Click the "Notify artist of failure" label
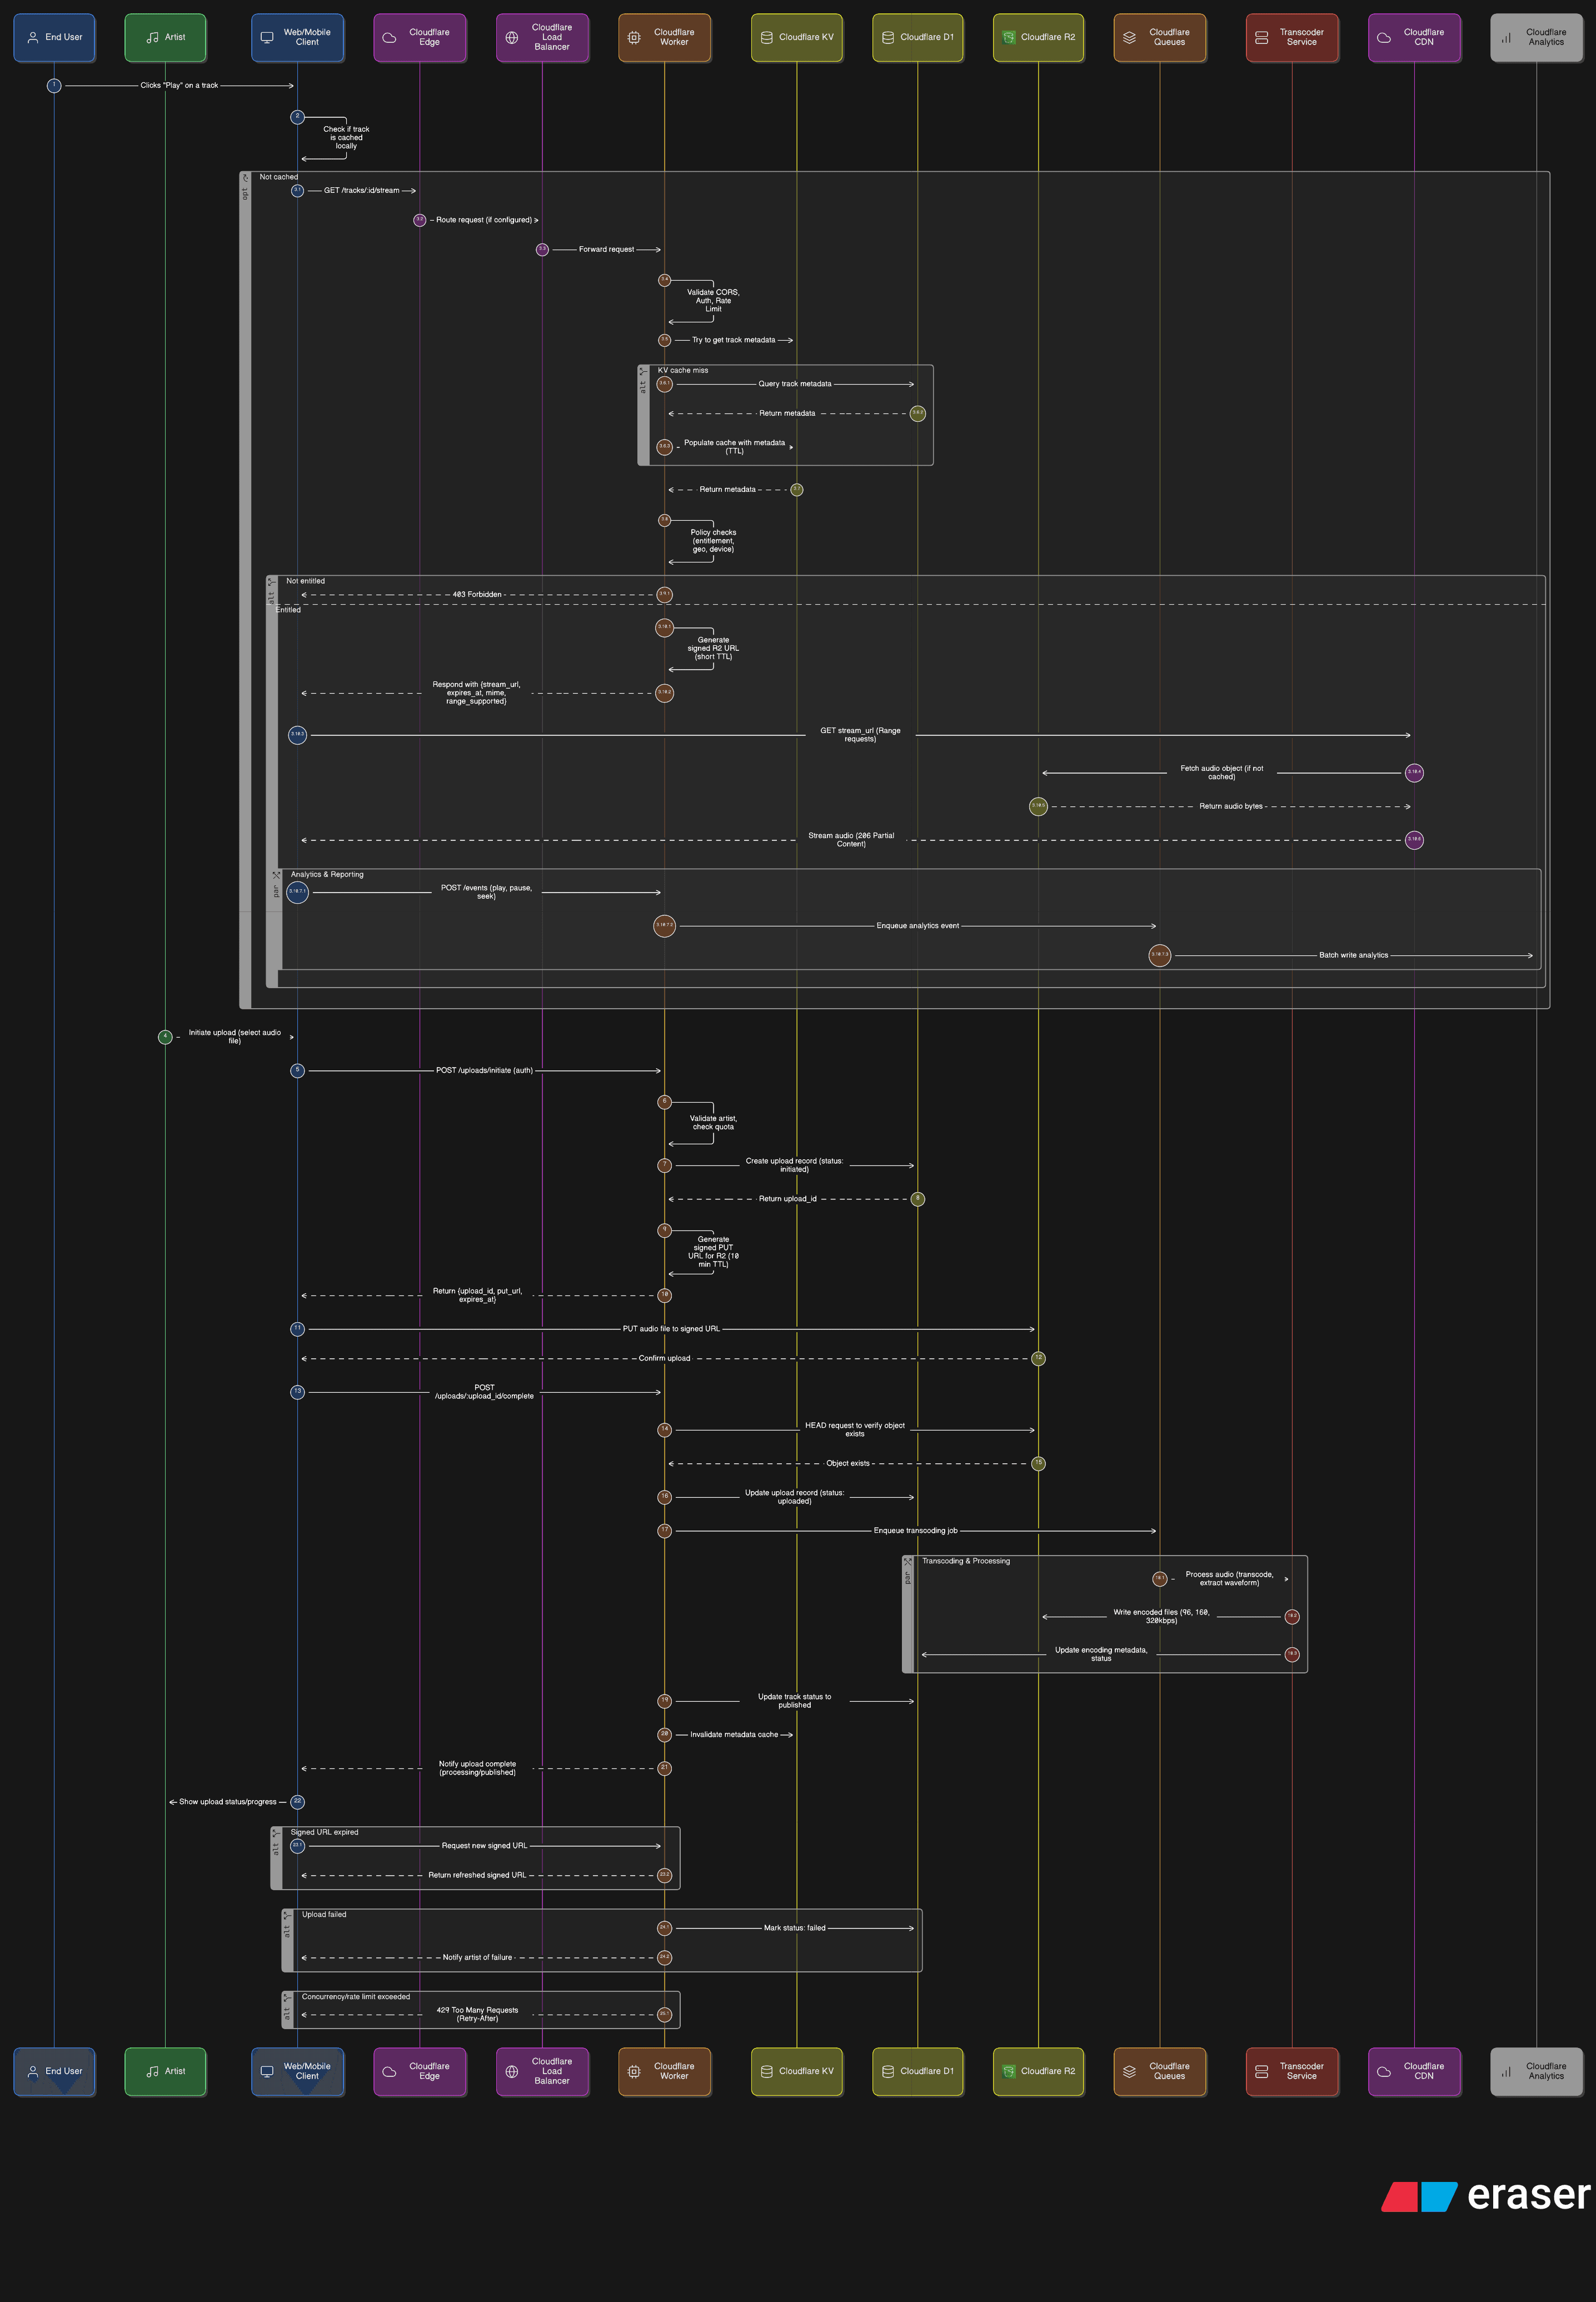This screenshot has width=1596, height=2302. tap(477, 1958)
